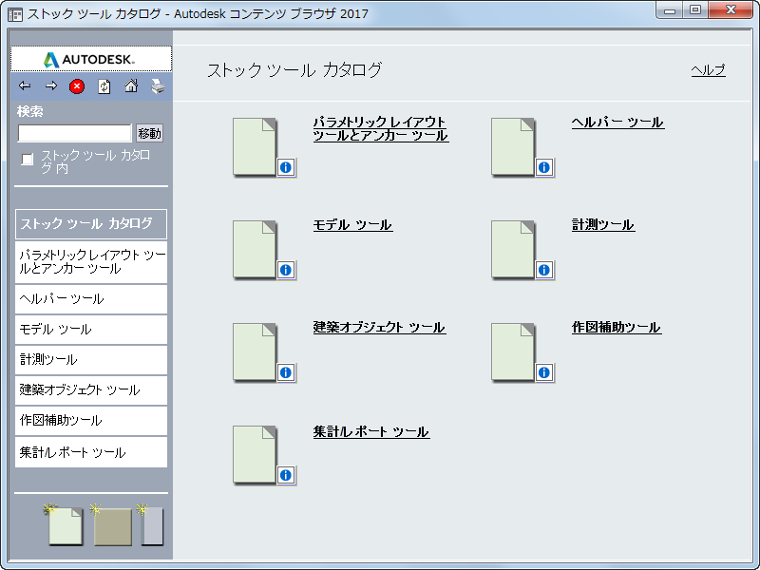This screenshot has height=570, width=760.
Task: Show info badge for 計測ツール
Action: (x=544, y=271)
